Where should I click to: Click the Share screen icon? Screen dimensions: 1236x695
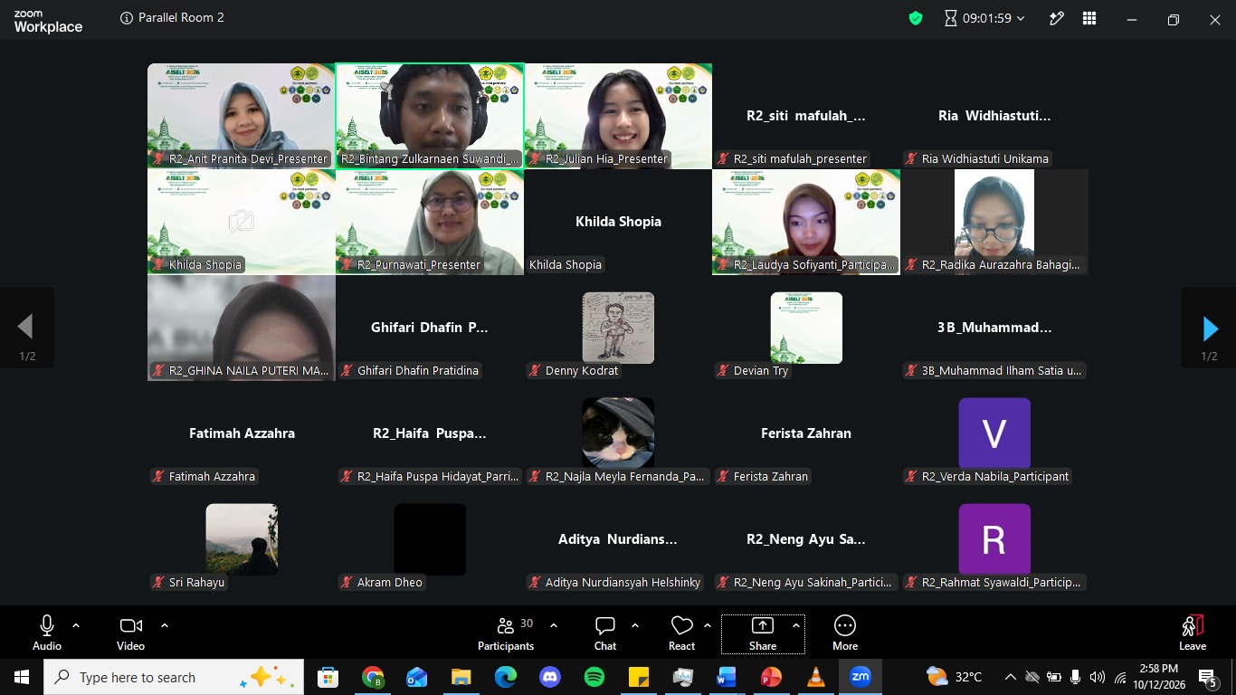pos(763,625)
